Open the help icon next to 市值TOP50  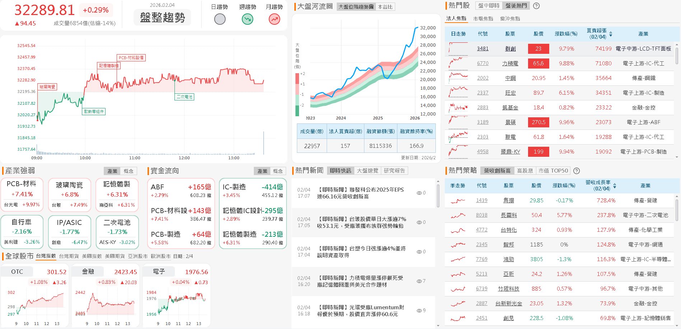pos(577,170)
